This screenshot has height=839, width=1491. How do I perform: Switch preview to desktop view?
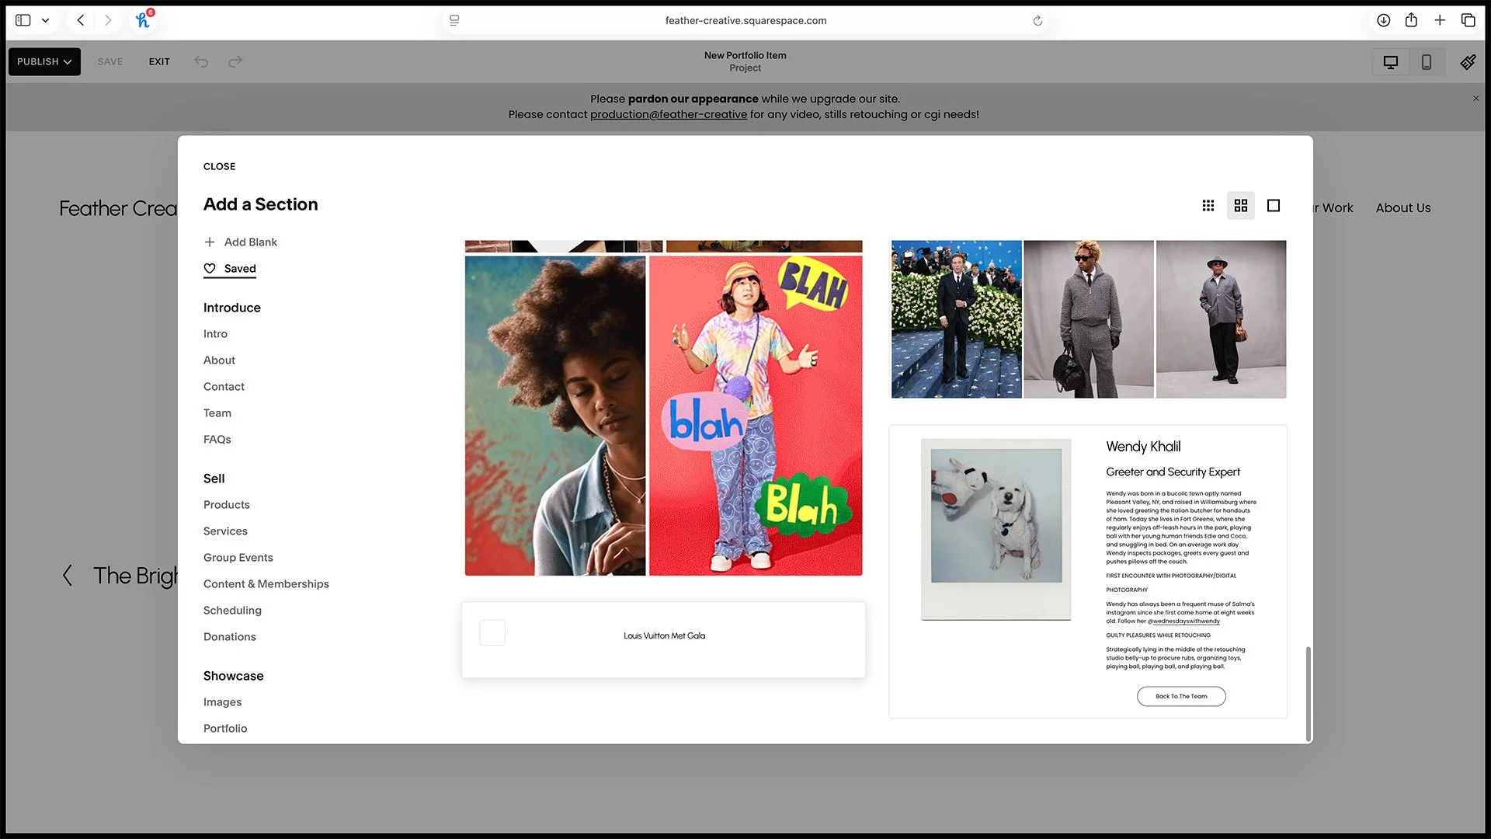click(1390, 61)
